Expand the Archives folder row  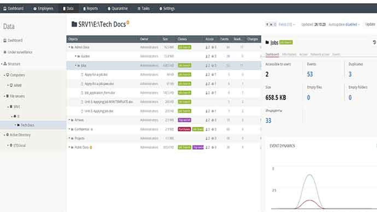tap(70, 120)
